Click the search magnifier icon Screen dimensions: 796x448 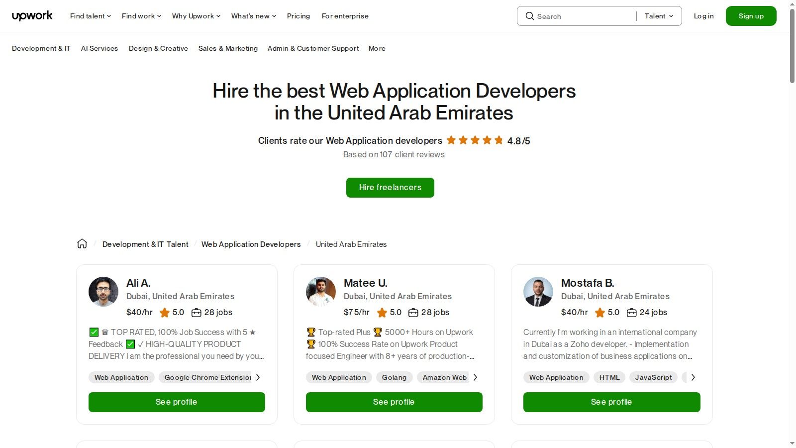(529, 16)
